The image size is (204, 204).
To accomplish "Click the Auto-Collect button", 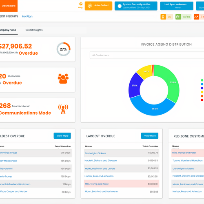I will pyautogui.click(x=98, y=6).
